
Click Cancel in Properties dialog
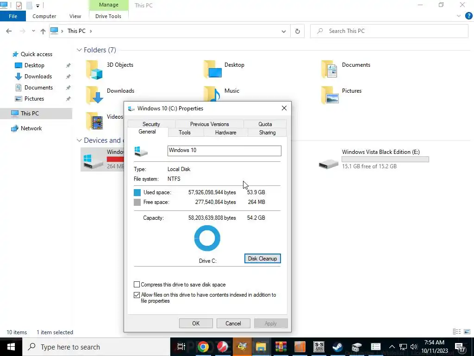point(233,323)
